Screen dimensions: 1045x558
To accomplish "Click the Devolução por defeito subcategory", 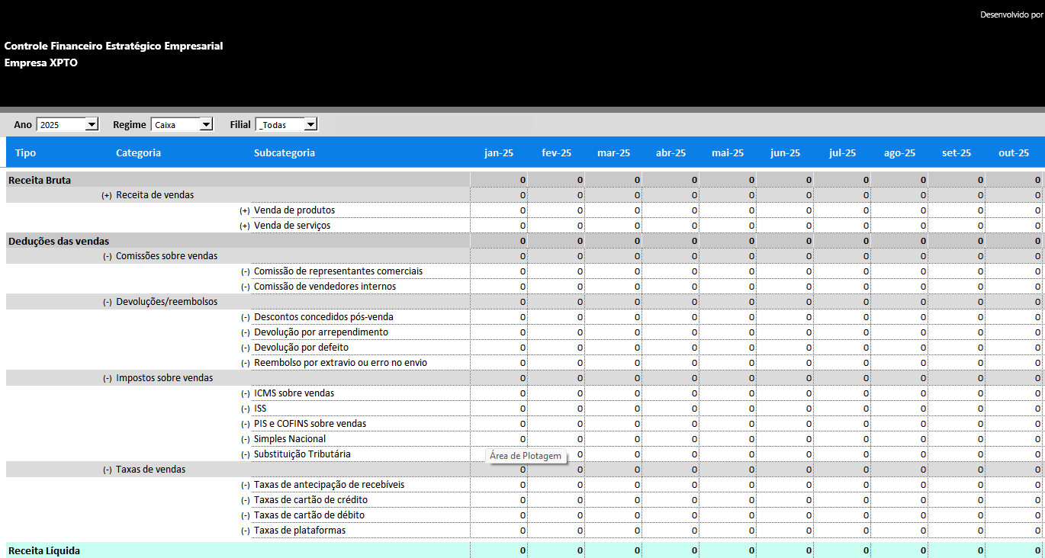I will 301,348.
